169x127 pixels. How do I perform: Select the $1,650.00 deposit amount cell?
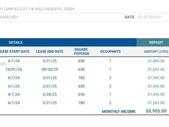click(x=156, y=69)
